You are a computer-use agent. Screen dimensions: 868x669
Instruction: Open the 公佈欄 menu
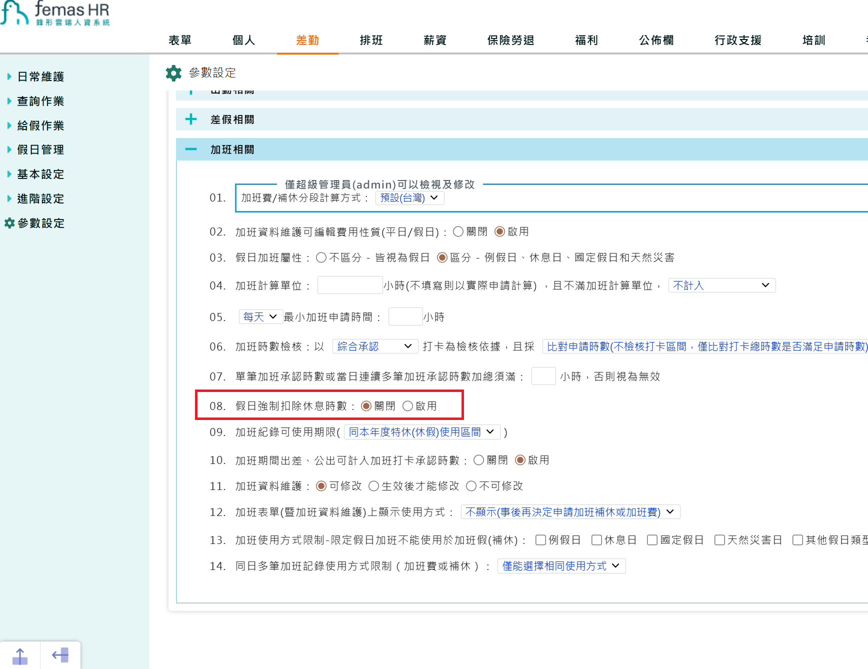tap(656, 40)
